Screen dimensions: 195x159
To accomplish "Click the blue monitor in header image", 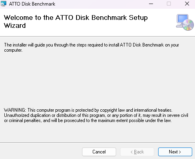I will pyautogui.click(x=182, y=20).
